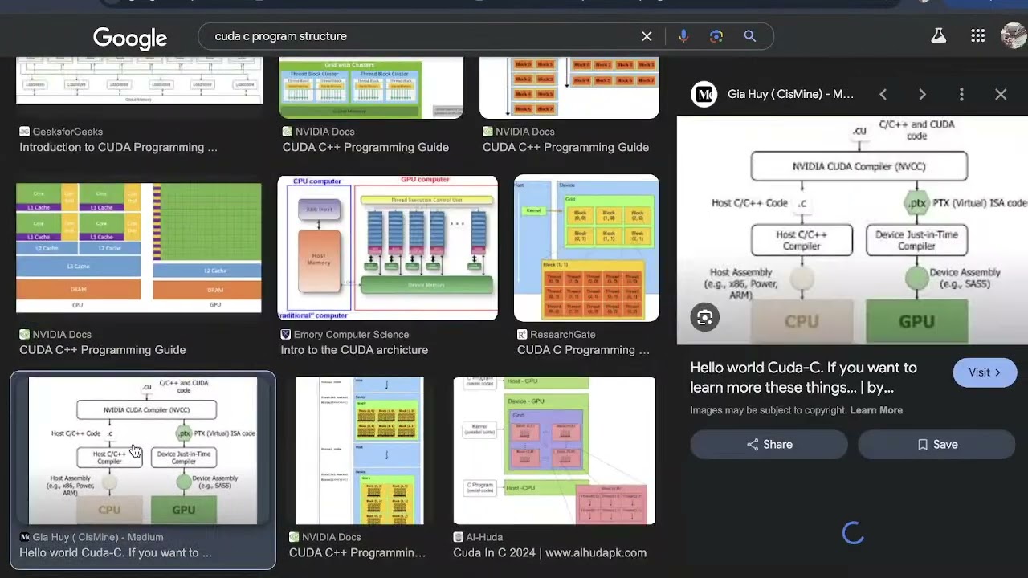Open the Google account avatar
Image resolution: width=1028 pixels, height=578 pixels.
click(1014, 36)
